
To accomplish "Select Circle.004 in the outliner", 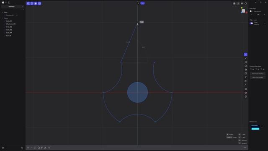I will click(9, 33).
